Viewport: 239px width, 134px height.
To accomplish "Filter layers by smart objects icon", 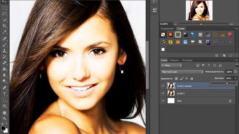I will (x=220, y=66).
